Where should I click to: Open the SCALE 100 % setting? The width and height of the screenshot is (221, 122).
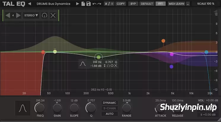tap(206, 4)
